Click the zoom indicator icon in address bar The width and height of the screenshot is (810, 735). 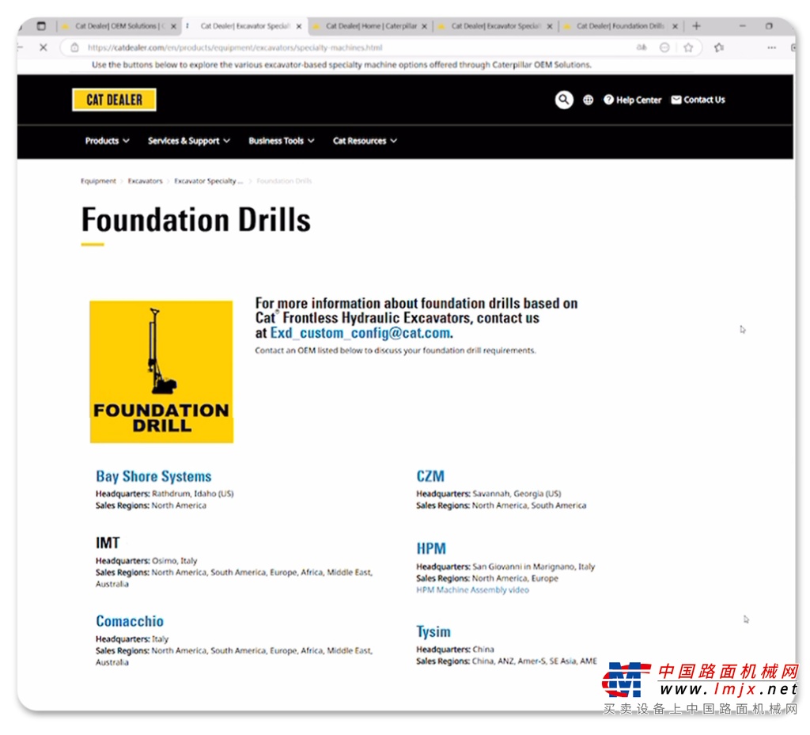(664, 47)
